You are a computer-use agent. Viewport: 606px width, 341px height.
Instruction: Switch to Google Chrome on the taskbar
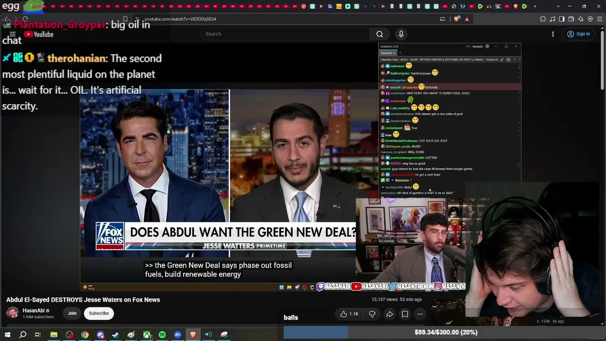tap(85, 335)
